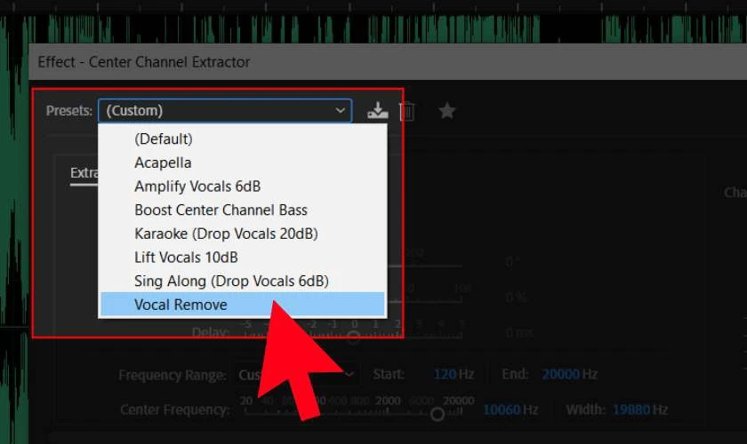This screenshot has width=747, height=444.
Task: Click the Delay slider handle
Action: pyautogui.click(x=353, y=337)
